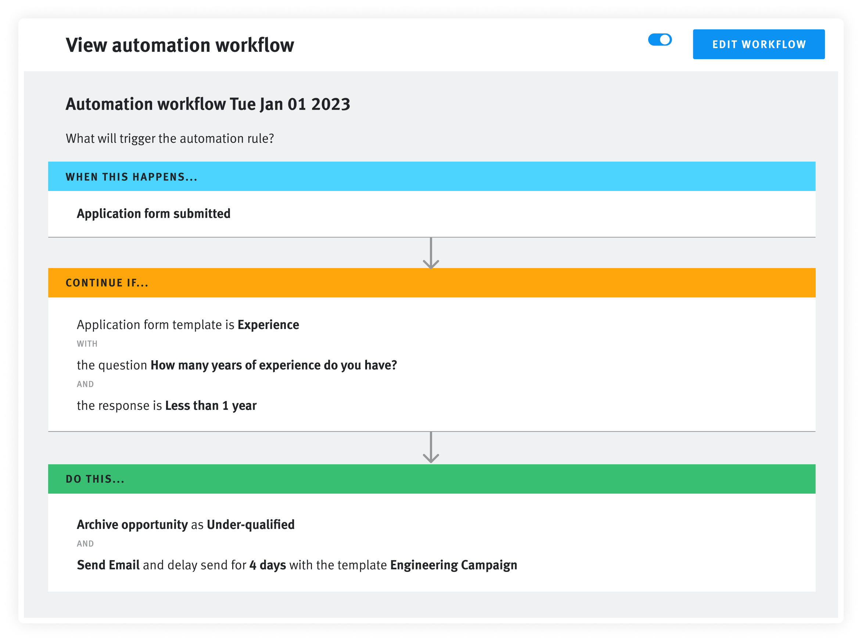Click the Engineering Campaign template name
862x642 pixels.
pyautogui.click(x=453, y=565)
